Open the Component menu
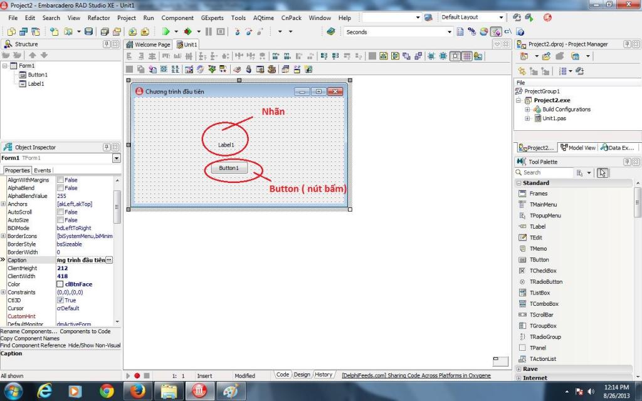 pos(177,18)
